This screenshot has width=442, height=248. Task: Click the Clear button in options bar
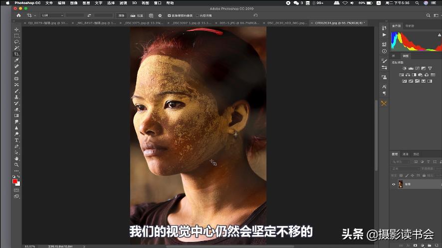coord(121,15)
